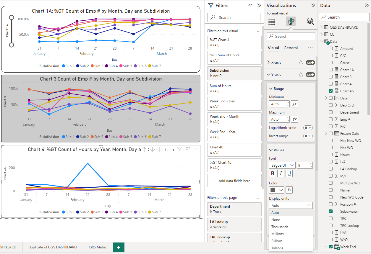This screenshot has width=371, height=254.
Task: Switch to the General format tab
Action: click(x=291, y=48)
